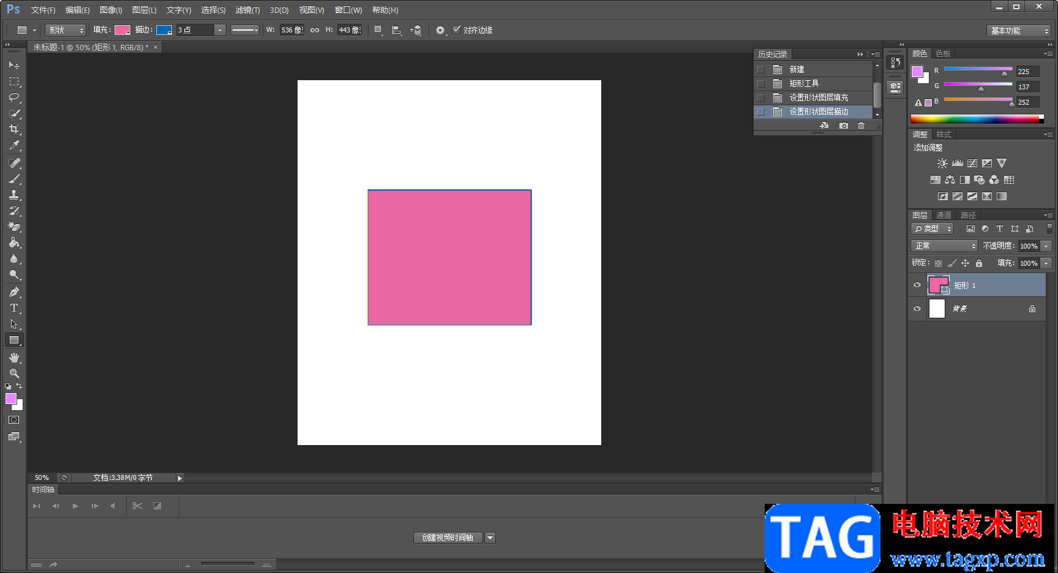Screen dimensions: 1058x573
Task: Hide the 矩形 1 layer
Action: point(917,285)
